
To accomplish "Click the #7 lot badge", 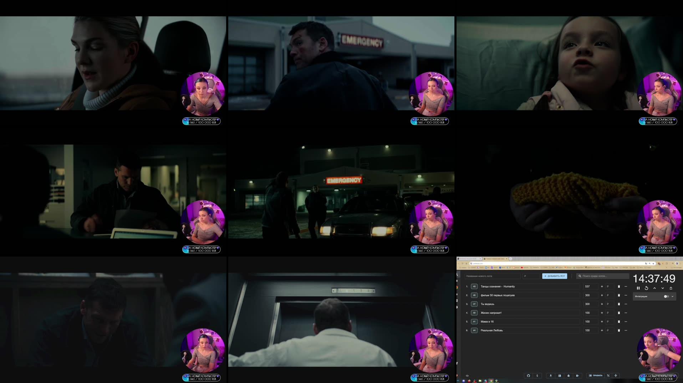I will point(474,304).
